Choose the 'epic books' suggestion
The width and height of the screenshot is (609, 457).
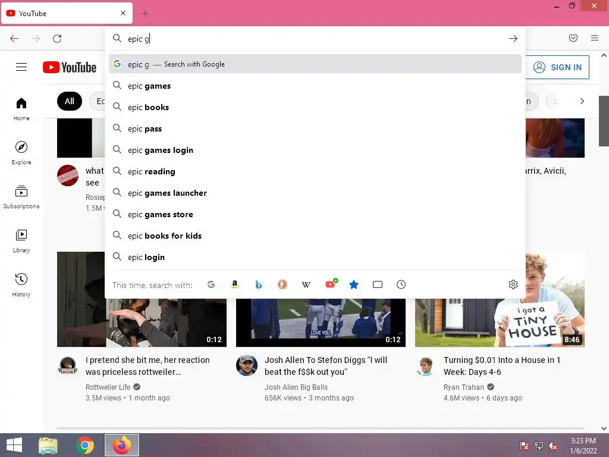pos(315,107)
